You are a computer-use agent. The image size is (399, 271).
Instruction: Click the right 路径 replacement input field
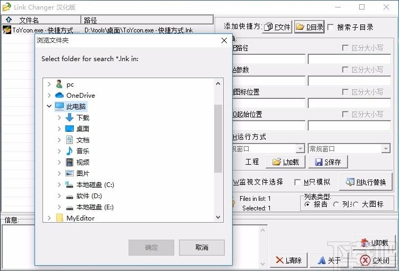click(x=350, y=59)
